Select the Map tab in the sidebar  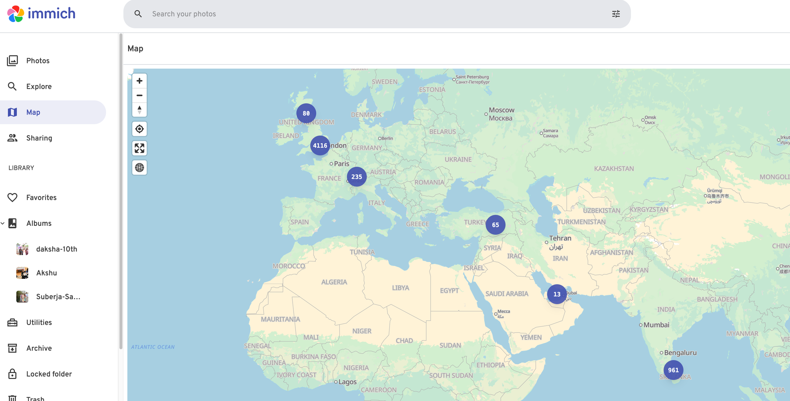click(x=33, y=112)
